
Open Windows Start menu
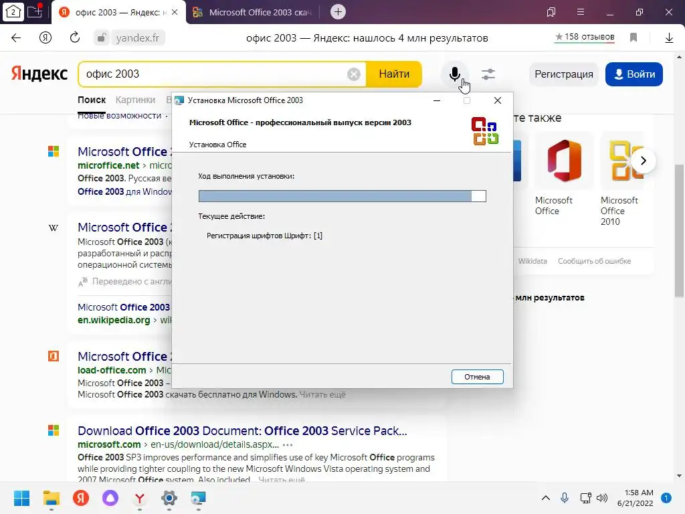[21, 498]
